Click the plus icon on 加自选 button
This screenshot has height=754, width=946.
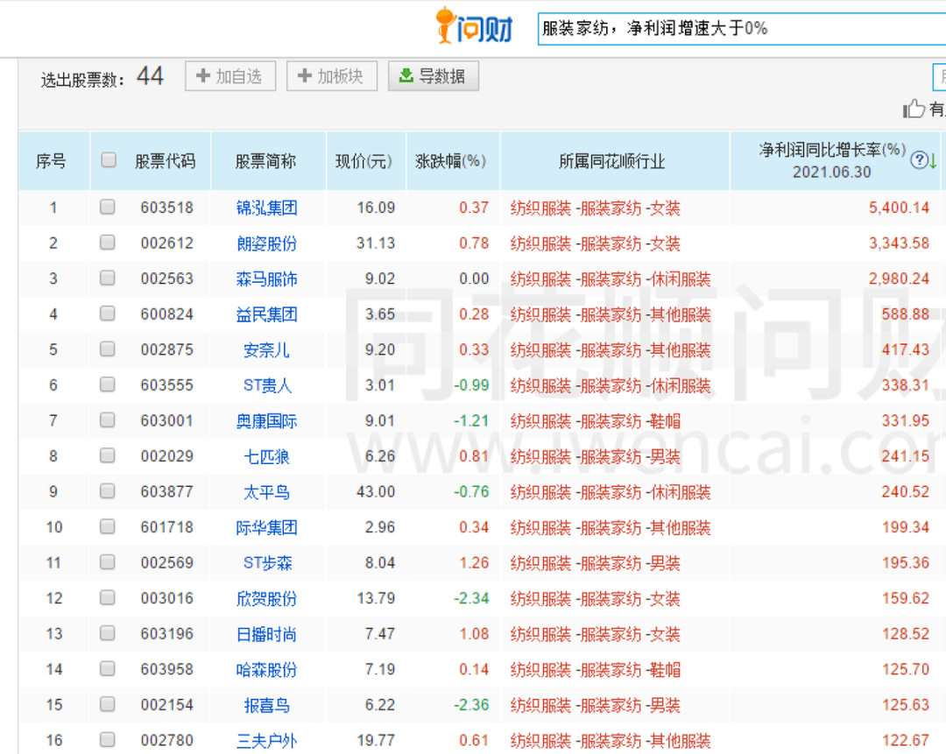point(203,75)
